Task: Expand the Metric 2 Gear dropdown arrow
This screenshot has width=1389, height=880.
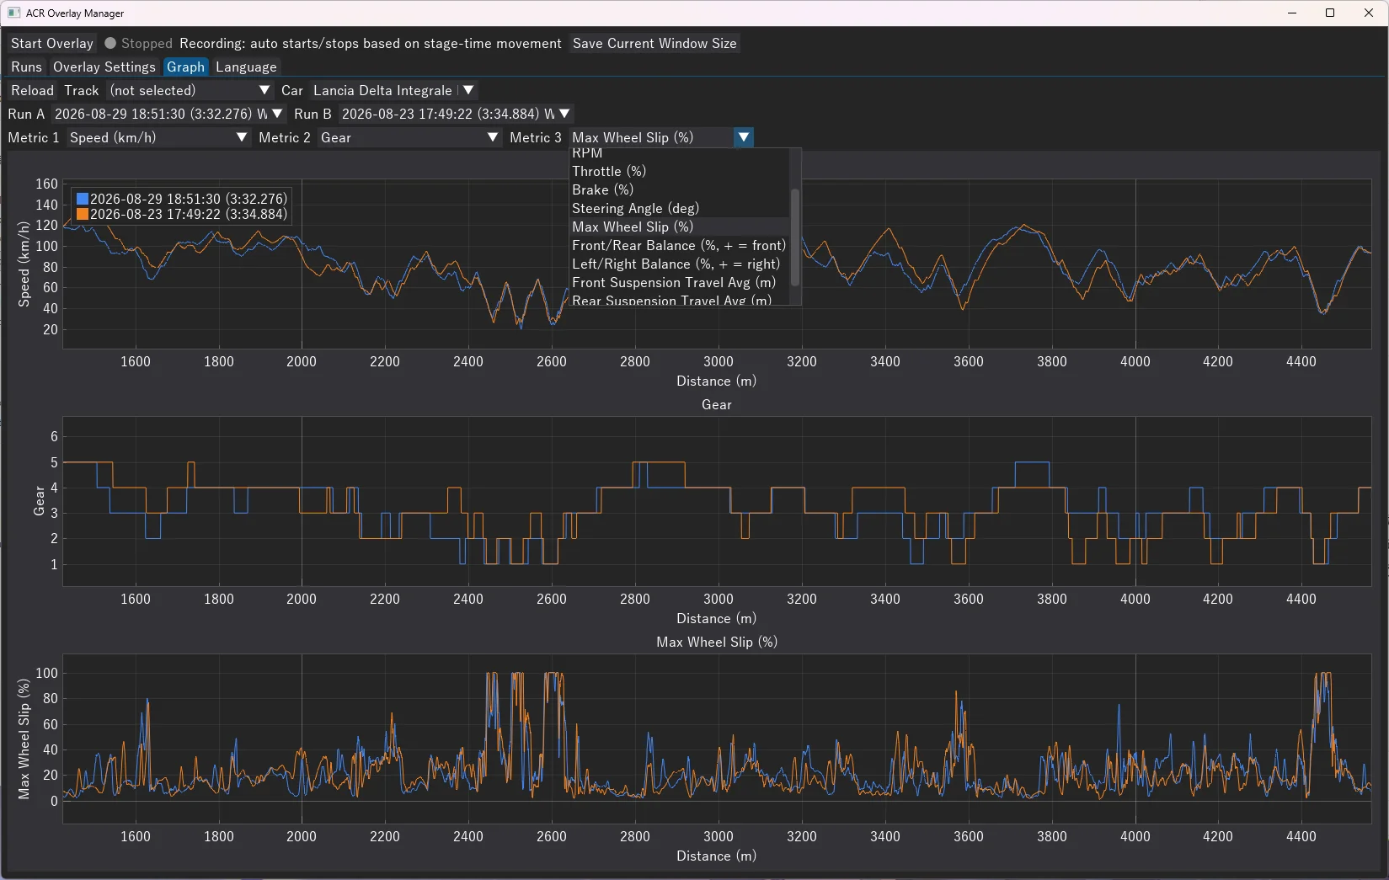Action: (493, 137)
